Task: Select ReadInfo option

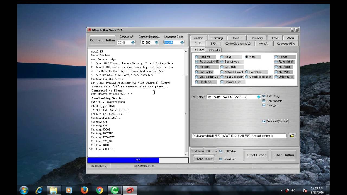Action: pos(205,57)
